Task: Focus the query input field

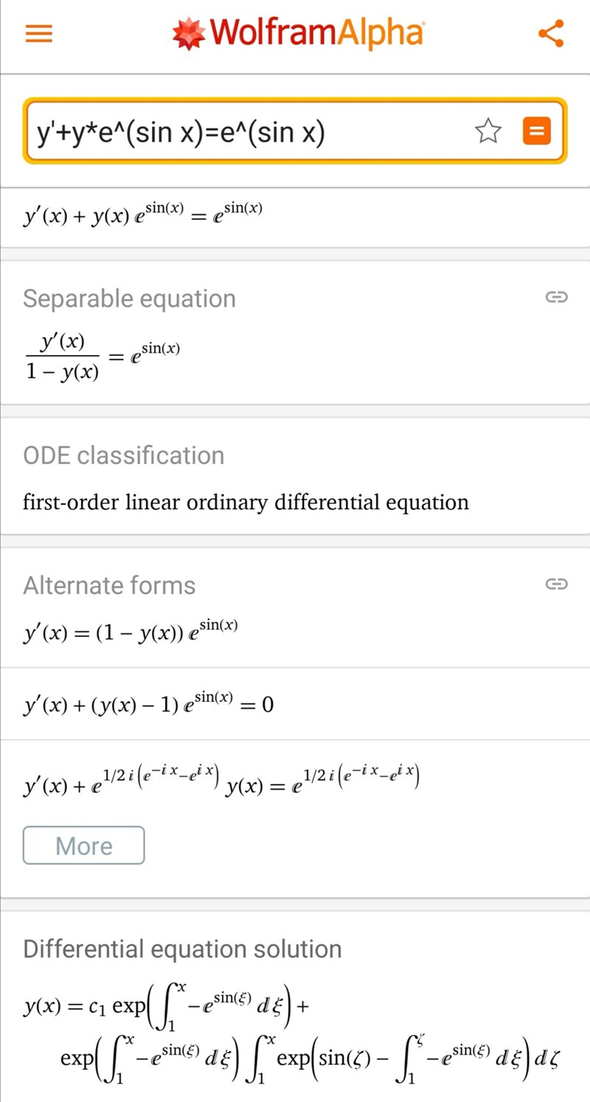Action: 243,132
